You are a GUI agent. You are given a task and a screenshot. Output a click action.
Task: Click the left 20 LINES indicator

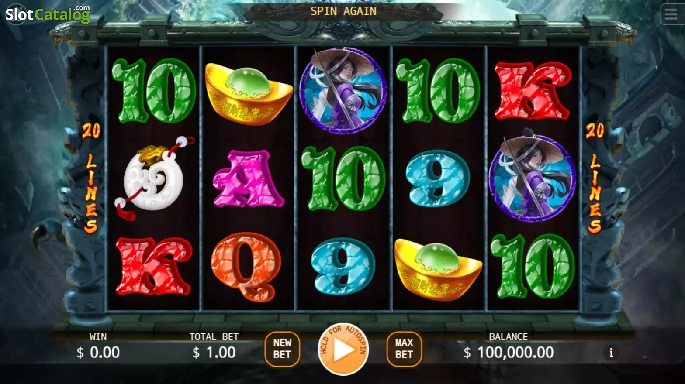point(91,178)
